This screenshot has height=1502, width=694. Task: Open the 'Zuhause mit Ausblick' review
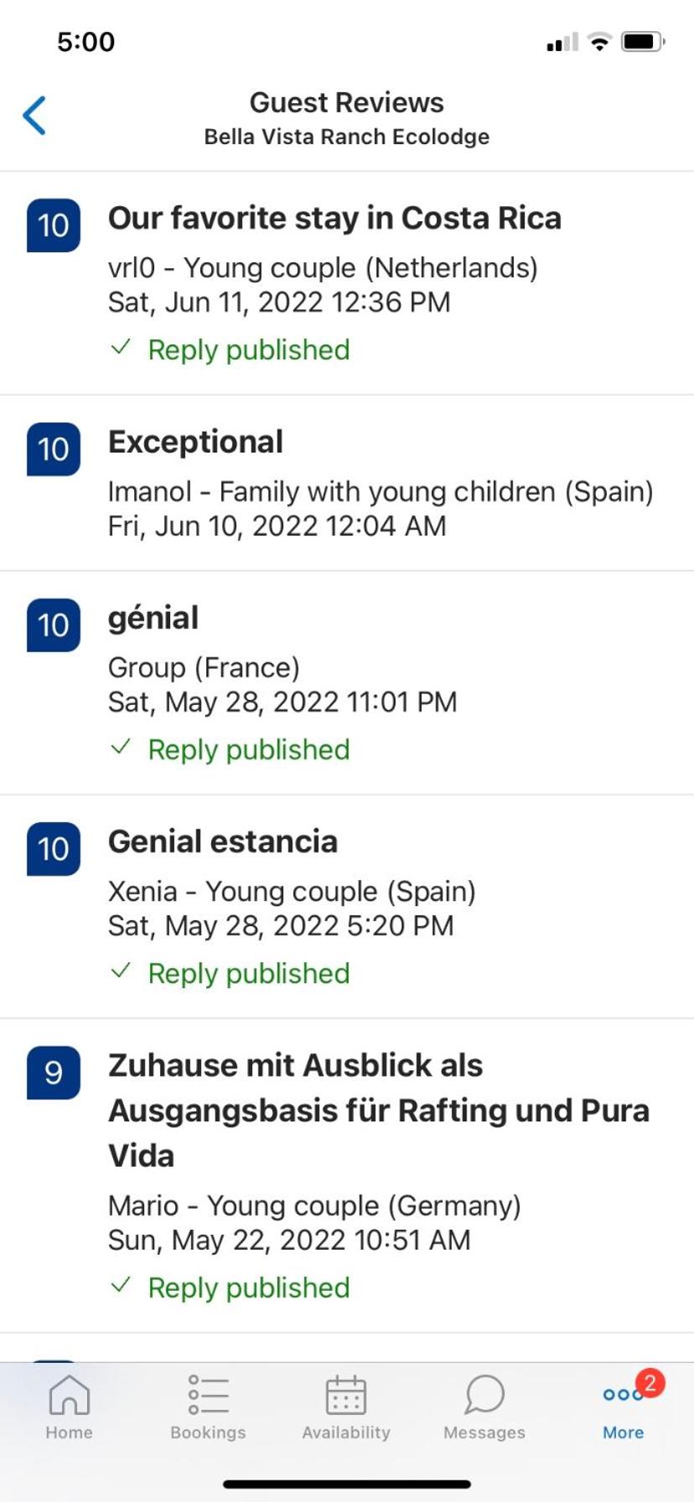coord(377,1110)
